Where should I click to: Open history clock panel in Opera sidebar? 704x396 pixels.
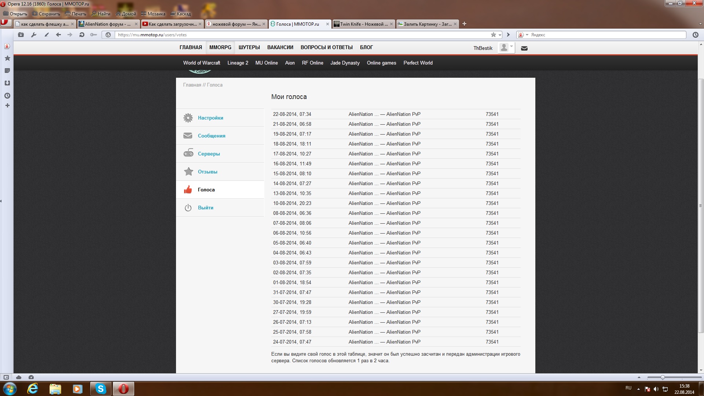point(7,96)
